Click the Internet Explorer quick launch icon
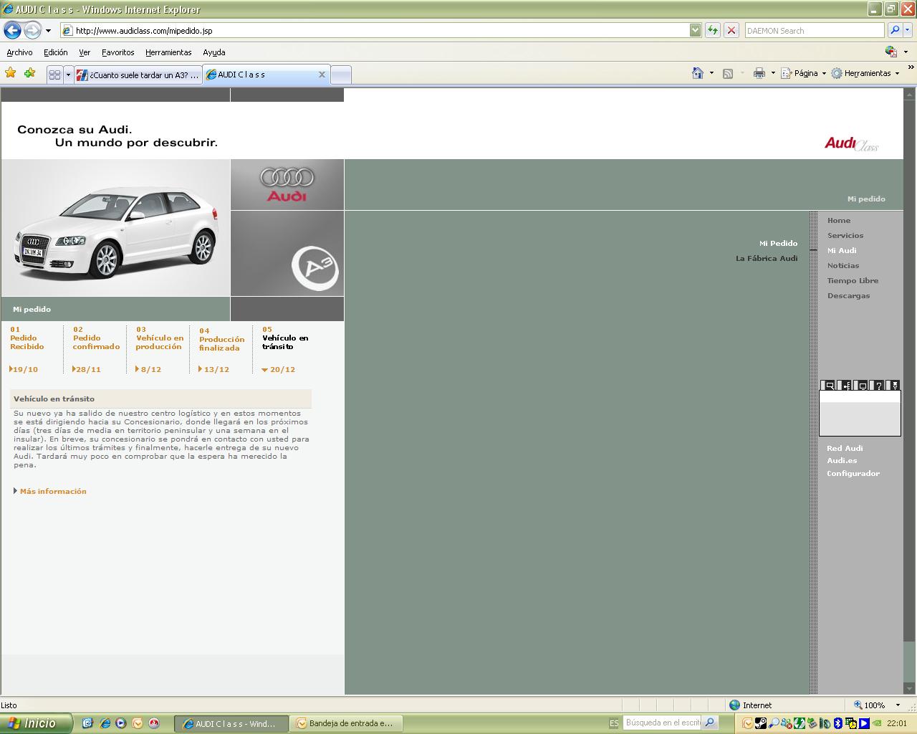The height and width of the screenshot is (734, 917). (105, 723)
